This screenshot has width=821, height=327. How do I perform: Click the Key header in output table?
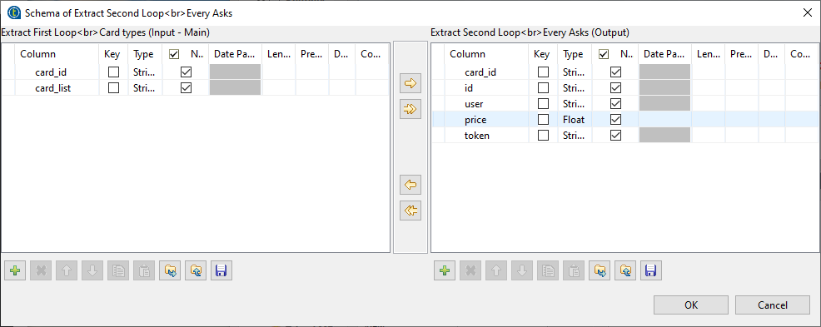pyautogui.click(x=543, y=54)
